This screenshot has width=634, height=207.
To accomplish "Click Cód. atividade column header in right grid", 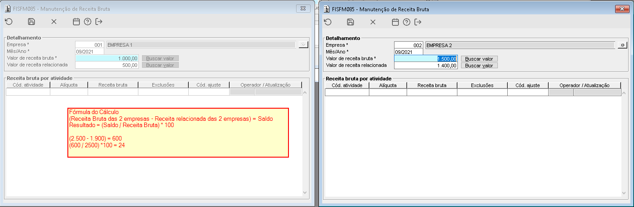I will [x=347, y=85].
